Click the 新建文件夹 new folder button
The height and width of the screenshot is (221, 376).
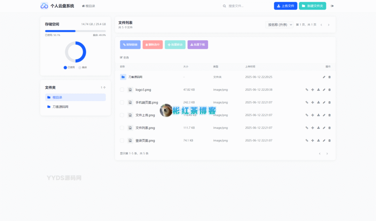[x=313, y=6]
